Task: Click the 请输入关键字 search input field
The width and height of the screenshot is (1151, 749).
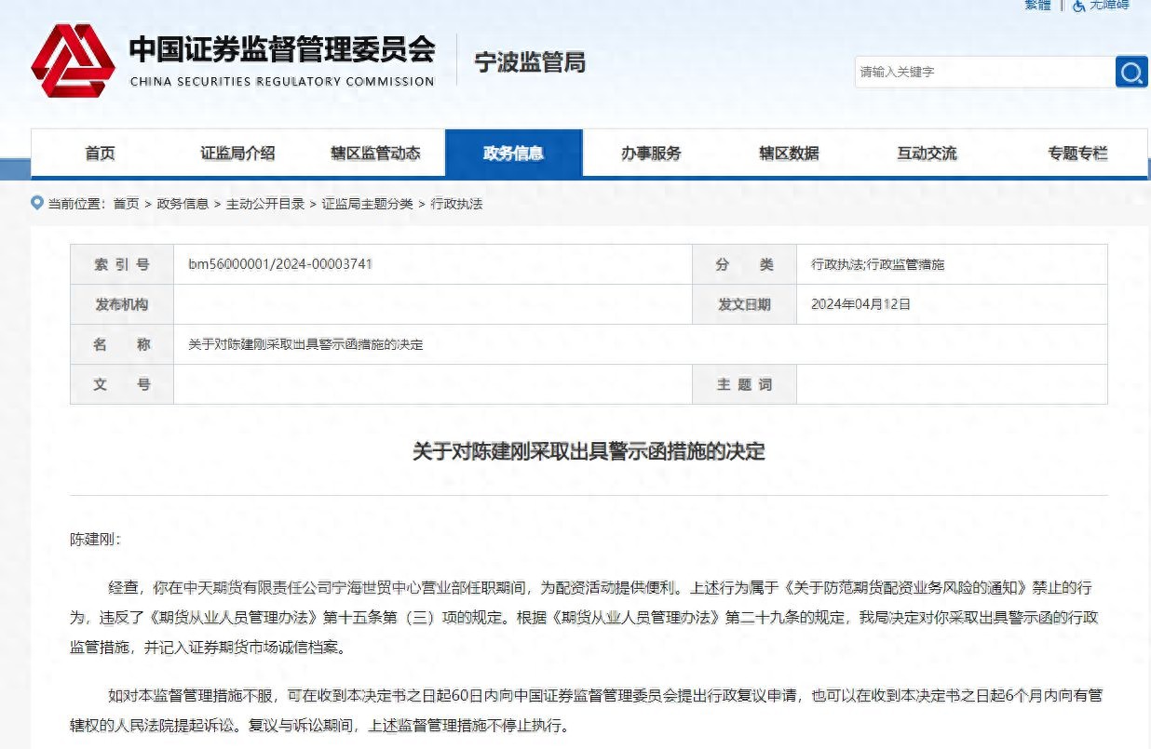Action: pos(978,72)
